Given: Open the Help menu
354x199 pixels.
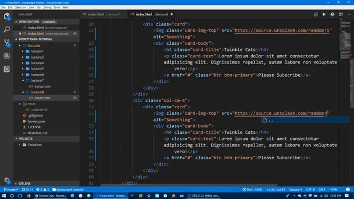Looking at the screenshot, I should pos(65,7).
